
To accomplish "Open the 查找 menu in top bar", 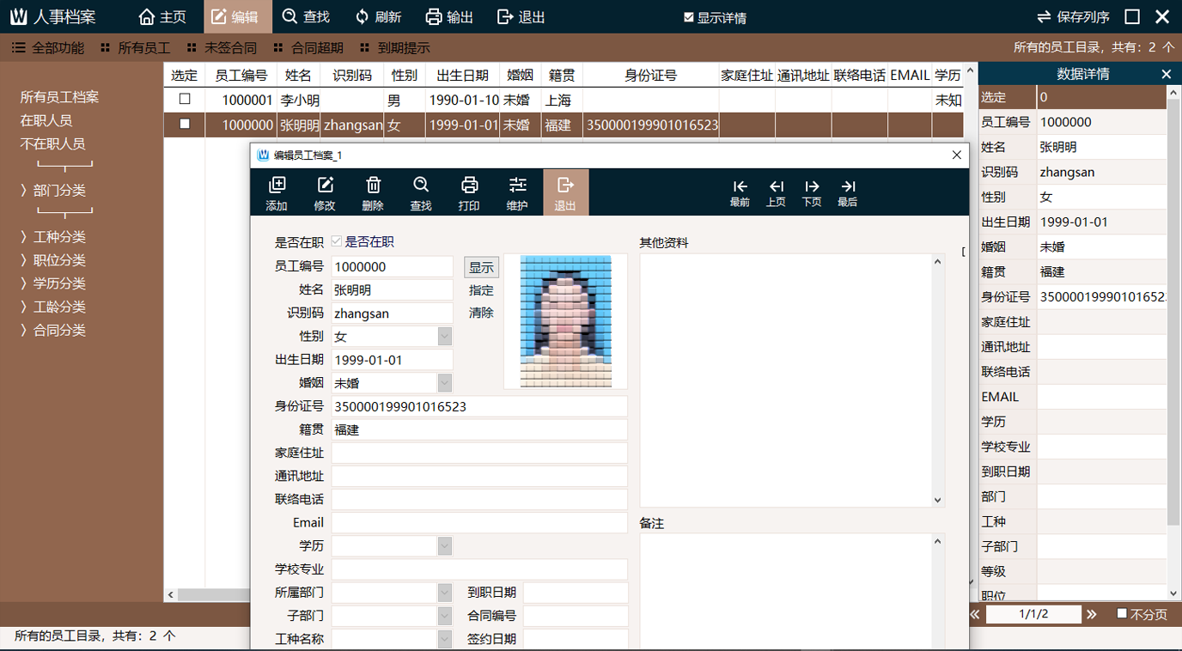I will (306, 17).
